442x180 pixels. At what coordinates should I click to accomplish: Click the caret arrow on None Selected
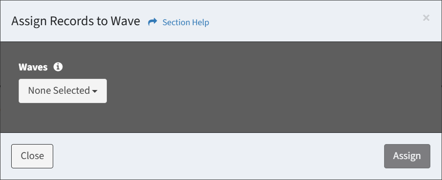(95, 91)
